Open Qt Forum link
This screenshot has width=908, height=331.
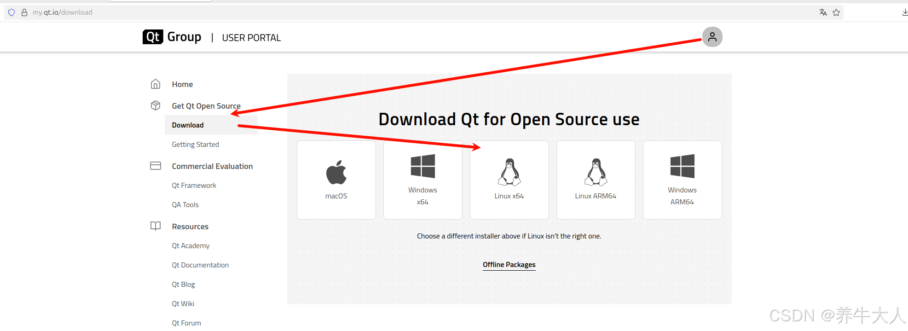[186, 323]
